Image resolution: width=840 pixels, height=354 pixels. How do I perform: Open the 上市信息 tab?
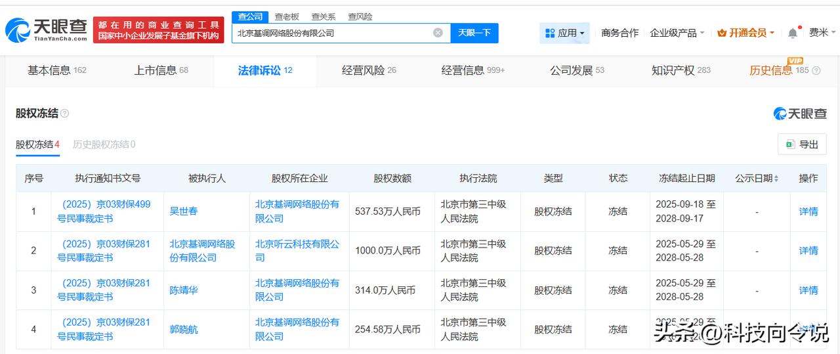[x=161, y=70]
